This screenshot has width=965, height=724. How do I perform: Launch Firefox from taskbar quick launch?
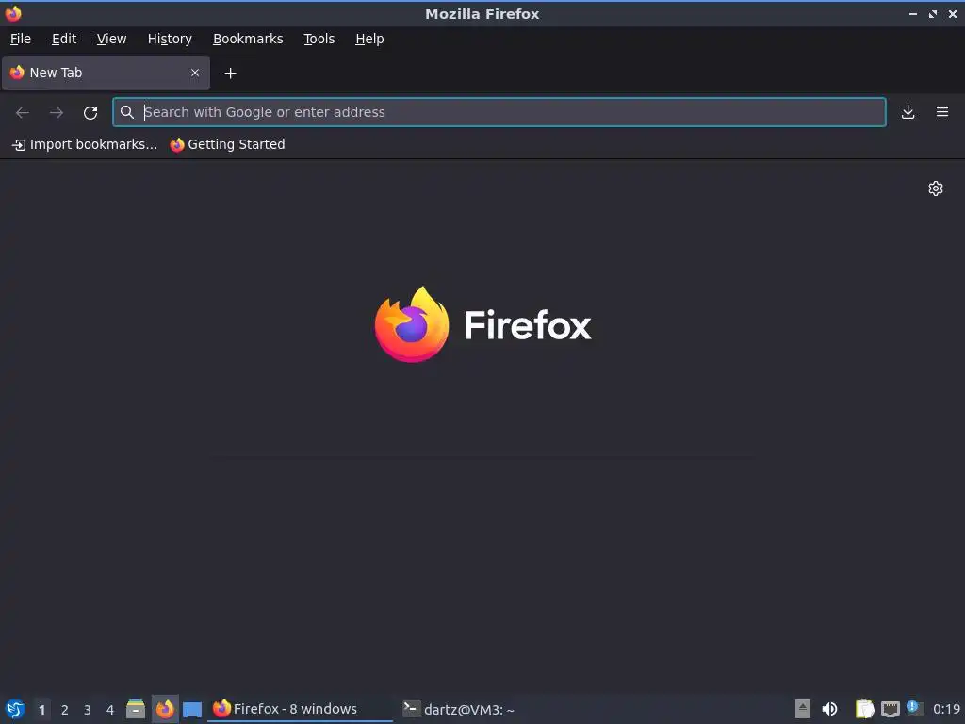[165, 709]
